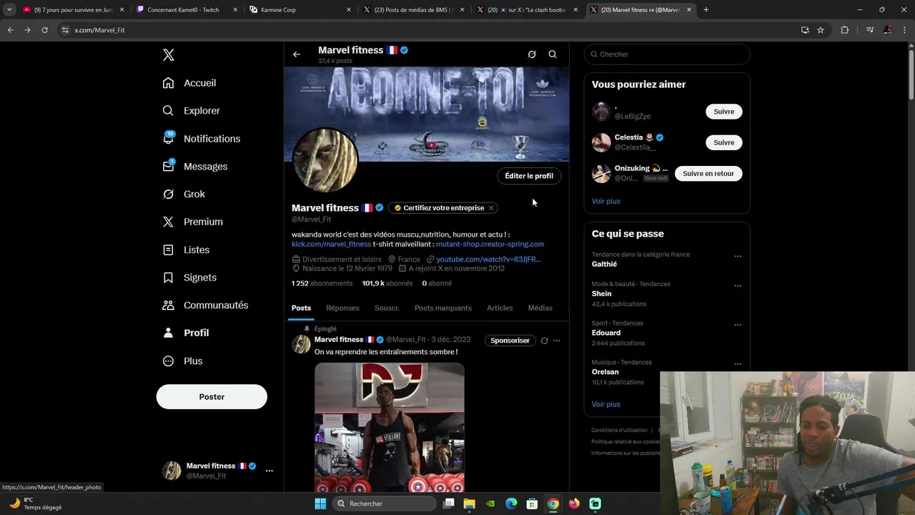Open the pinned post gym photo

tap(390, 428)
